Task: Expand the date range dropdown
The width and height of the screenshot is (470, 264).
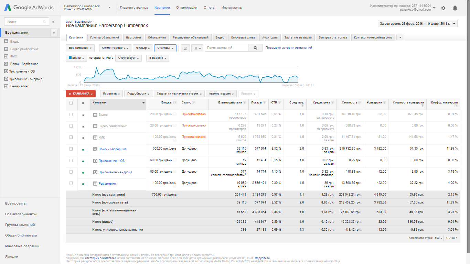Action: click(x=418, y=24)
